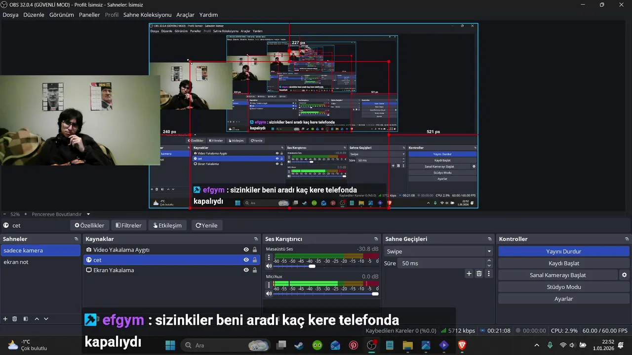
Task: Pop out the Kaynaklar dock
Action: [x=256, y=239]
